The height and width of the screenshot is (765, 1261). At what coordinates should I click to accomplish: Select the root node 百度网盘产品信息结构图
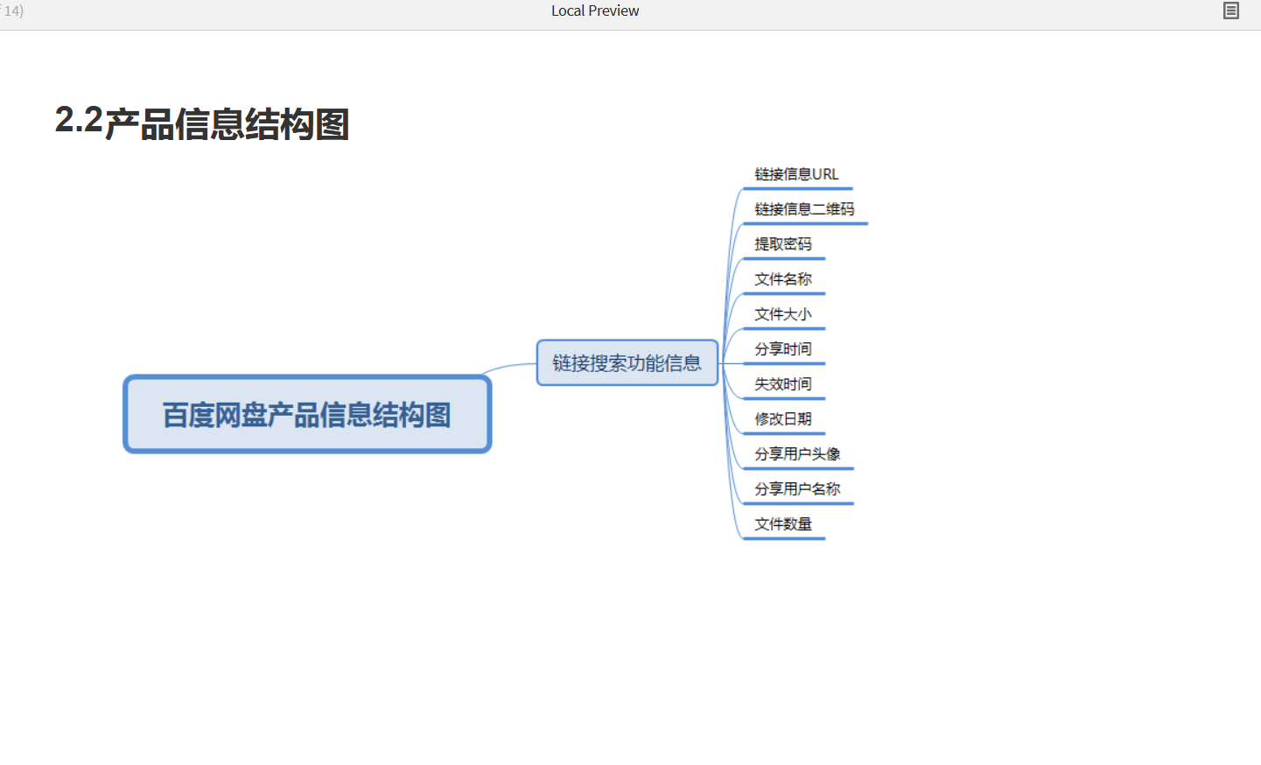307,414
